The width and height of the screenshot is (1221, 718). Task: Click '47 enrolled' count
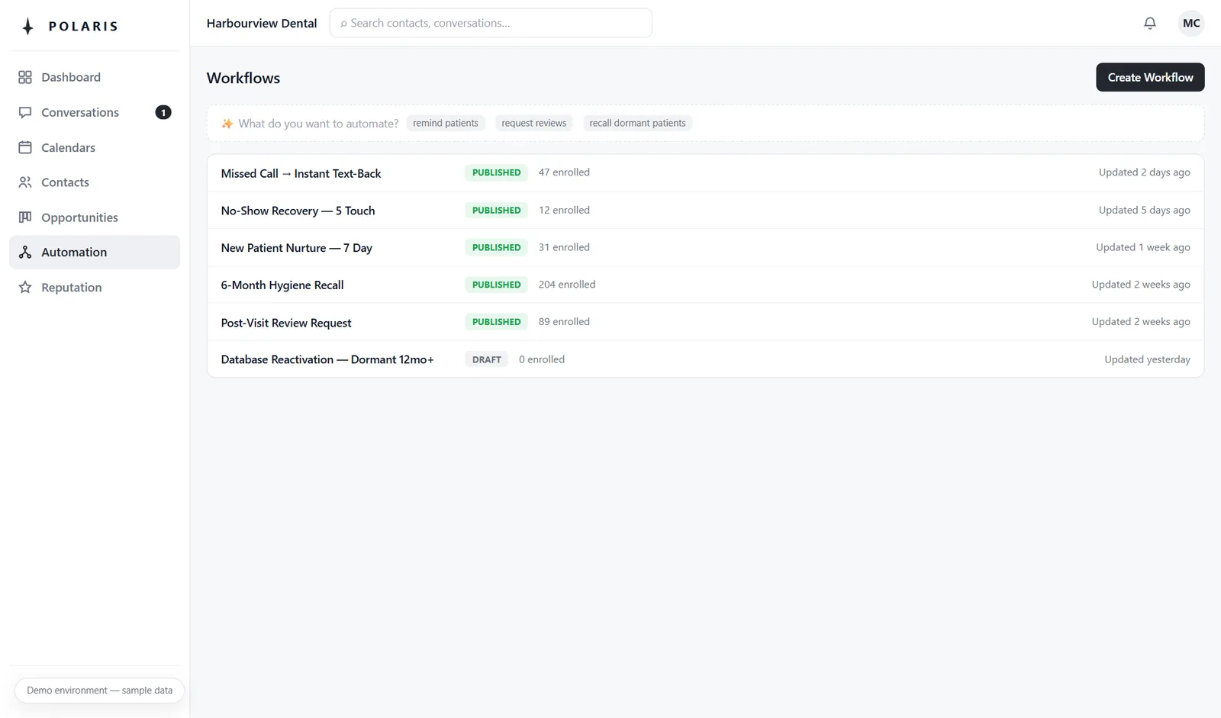pyautogui.click(x=564, y=172)
